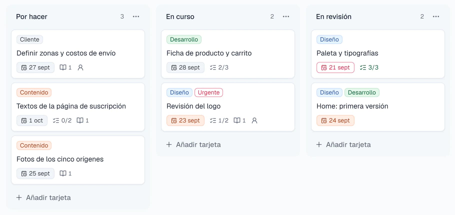
Task: Click the Urgente label tag
Action: (x=209, y=92)
